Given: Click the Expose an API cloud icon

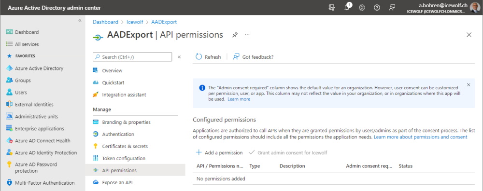Looking at the screenshot, I should pyautogui.click(x=96, y=182).
